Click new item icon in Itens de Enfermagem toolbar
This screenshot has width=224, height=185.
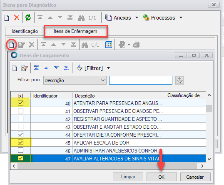(x=11, y=45)
